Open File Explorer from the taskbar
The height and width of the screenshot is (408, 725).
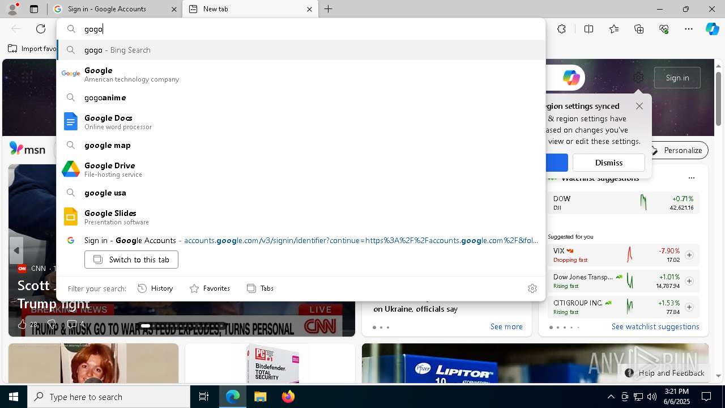tap(260, 397)
